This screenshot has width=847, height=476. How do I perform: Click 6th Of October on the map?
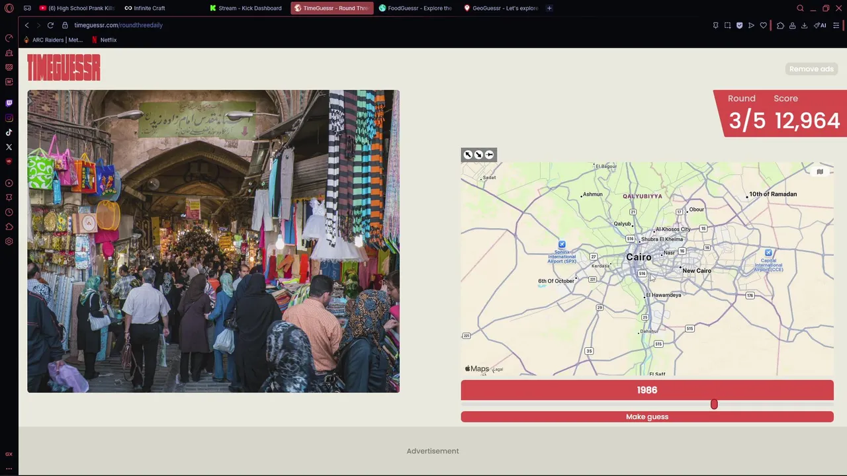point(556,281)
